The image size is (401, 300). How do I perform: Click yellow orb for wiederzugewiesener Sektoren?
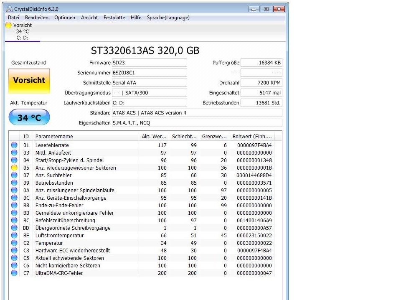pos(14,168)
